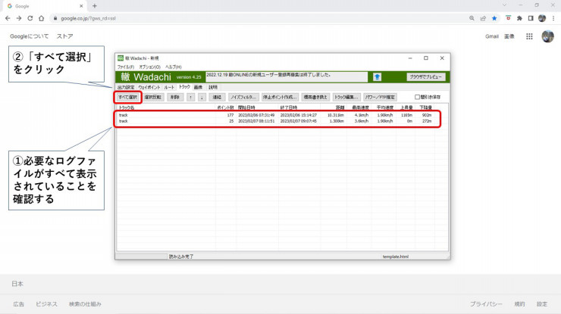
Task: Click the 選択反転 button
Action: (x=153, y=97)
